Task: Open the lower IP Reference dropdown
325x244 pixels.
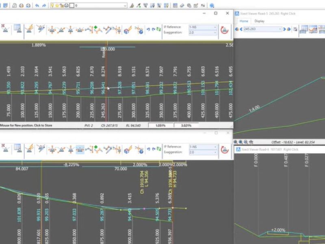Action: pos(202,146)
